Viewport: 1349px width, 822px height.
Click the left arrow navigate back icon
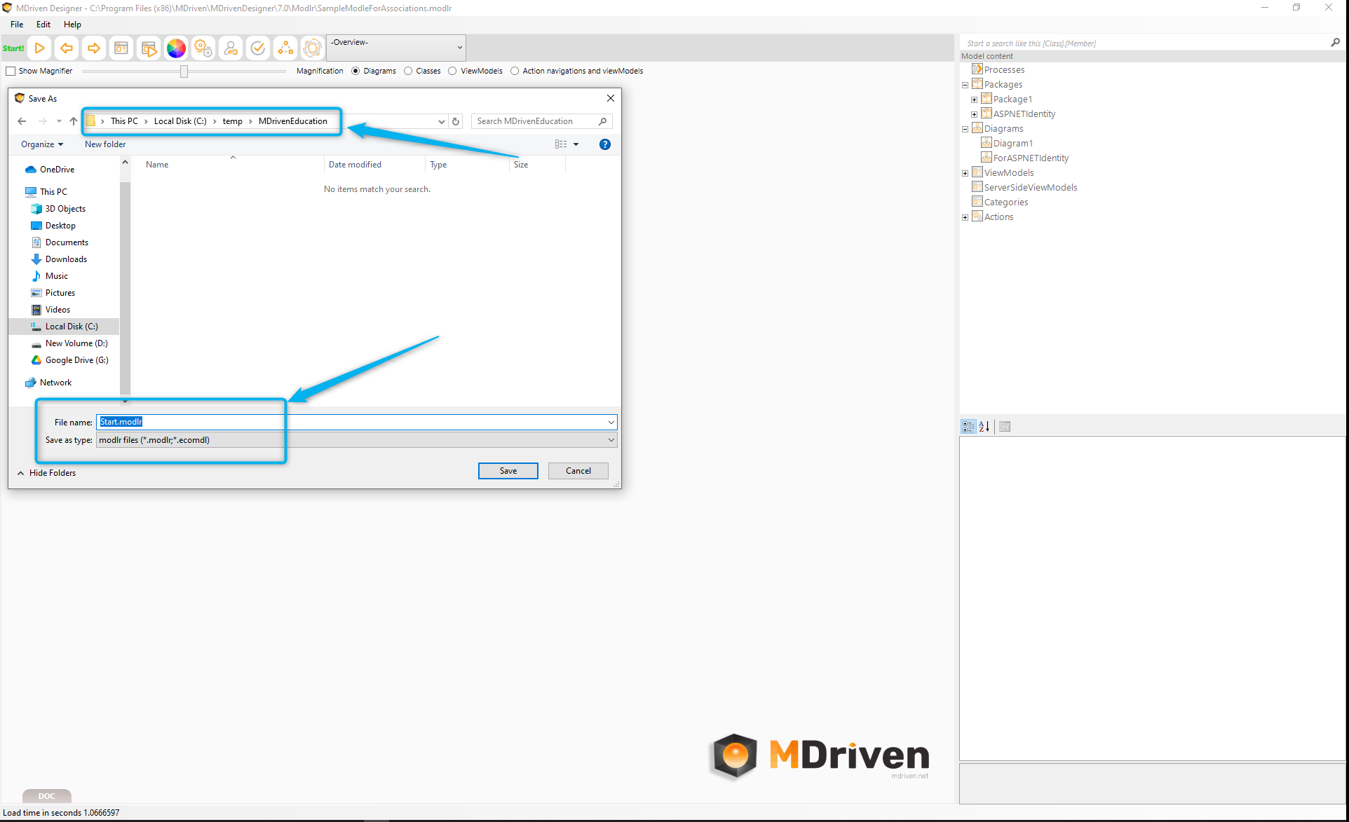[x=67, y=48]
